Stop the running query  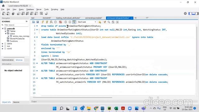[55, 22]
